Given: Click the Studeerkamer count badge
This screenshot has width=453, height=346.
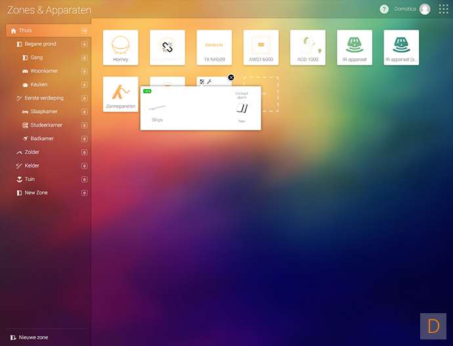Looking at the screenshot, I should pyautogui.click(x=84, y=125).
